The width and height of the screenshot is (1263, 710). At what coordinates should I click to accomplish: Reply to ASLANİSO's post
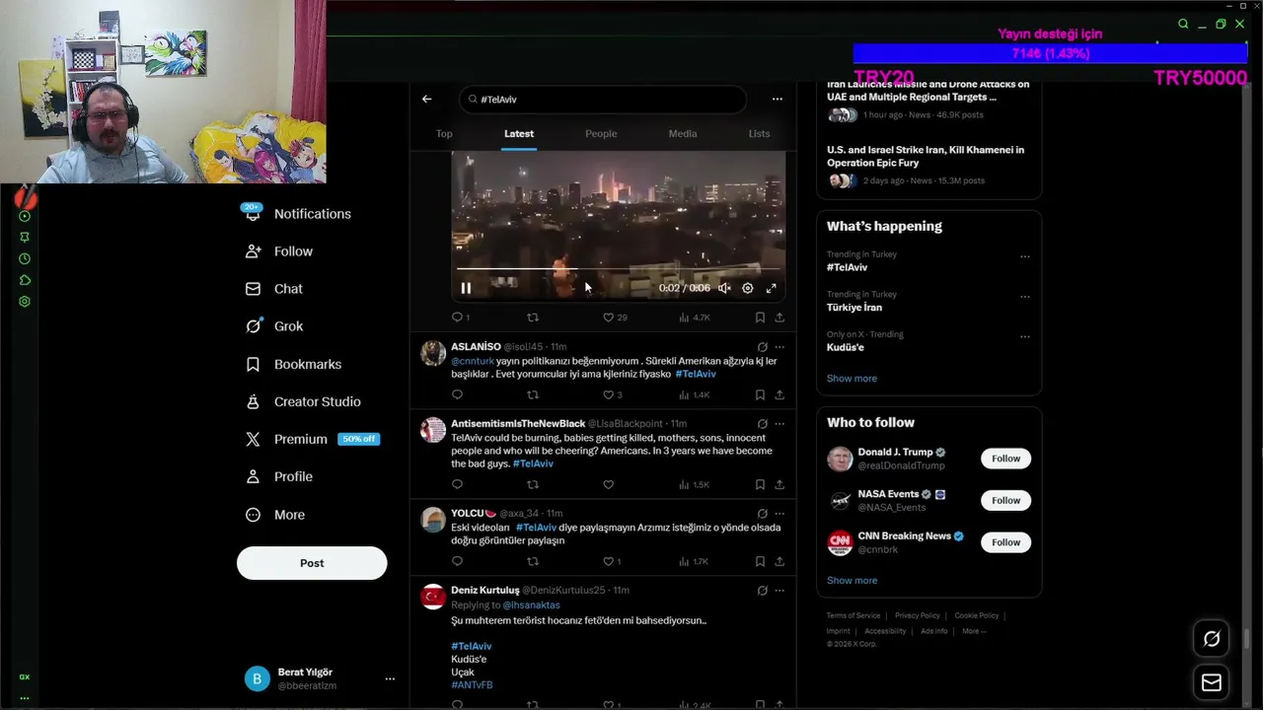(x=457, y=394)
